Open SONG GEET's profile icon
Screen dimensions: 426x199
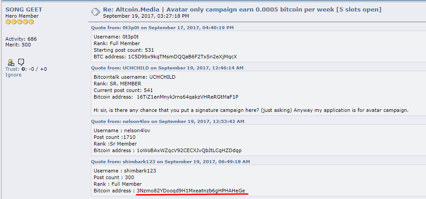(x=11, y=62)
